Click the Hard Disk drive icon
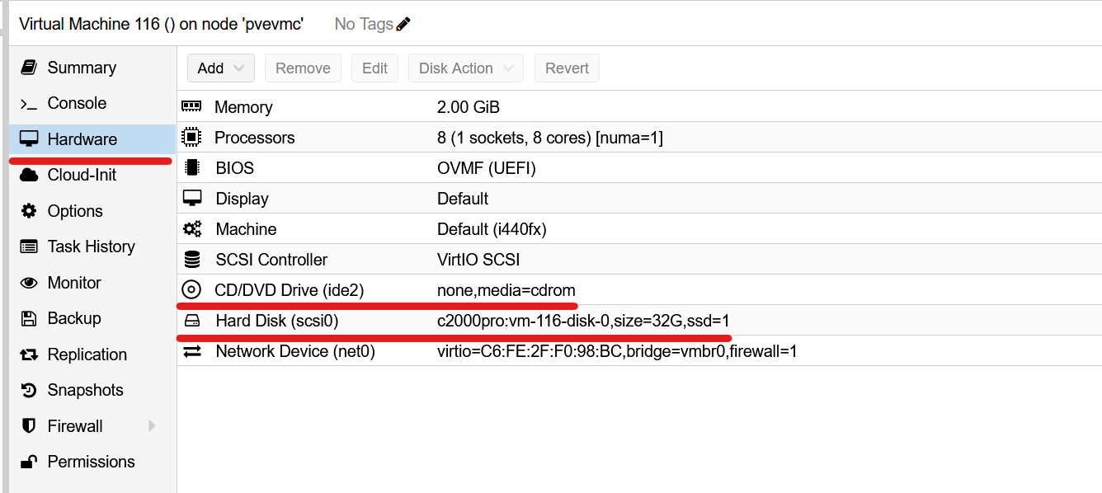Viewport: 1102px width, 493px height. 191,320
